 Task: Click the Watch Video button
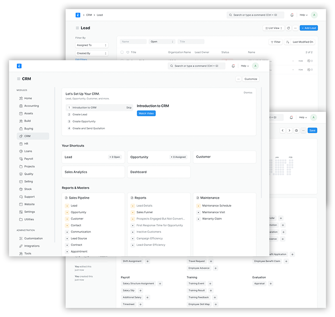pos(146,113)
